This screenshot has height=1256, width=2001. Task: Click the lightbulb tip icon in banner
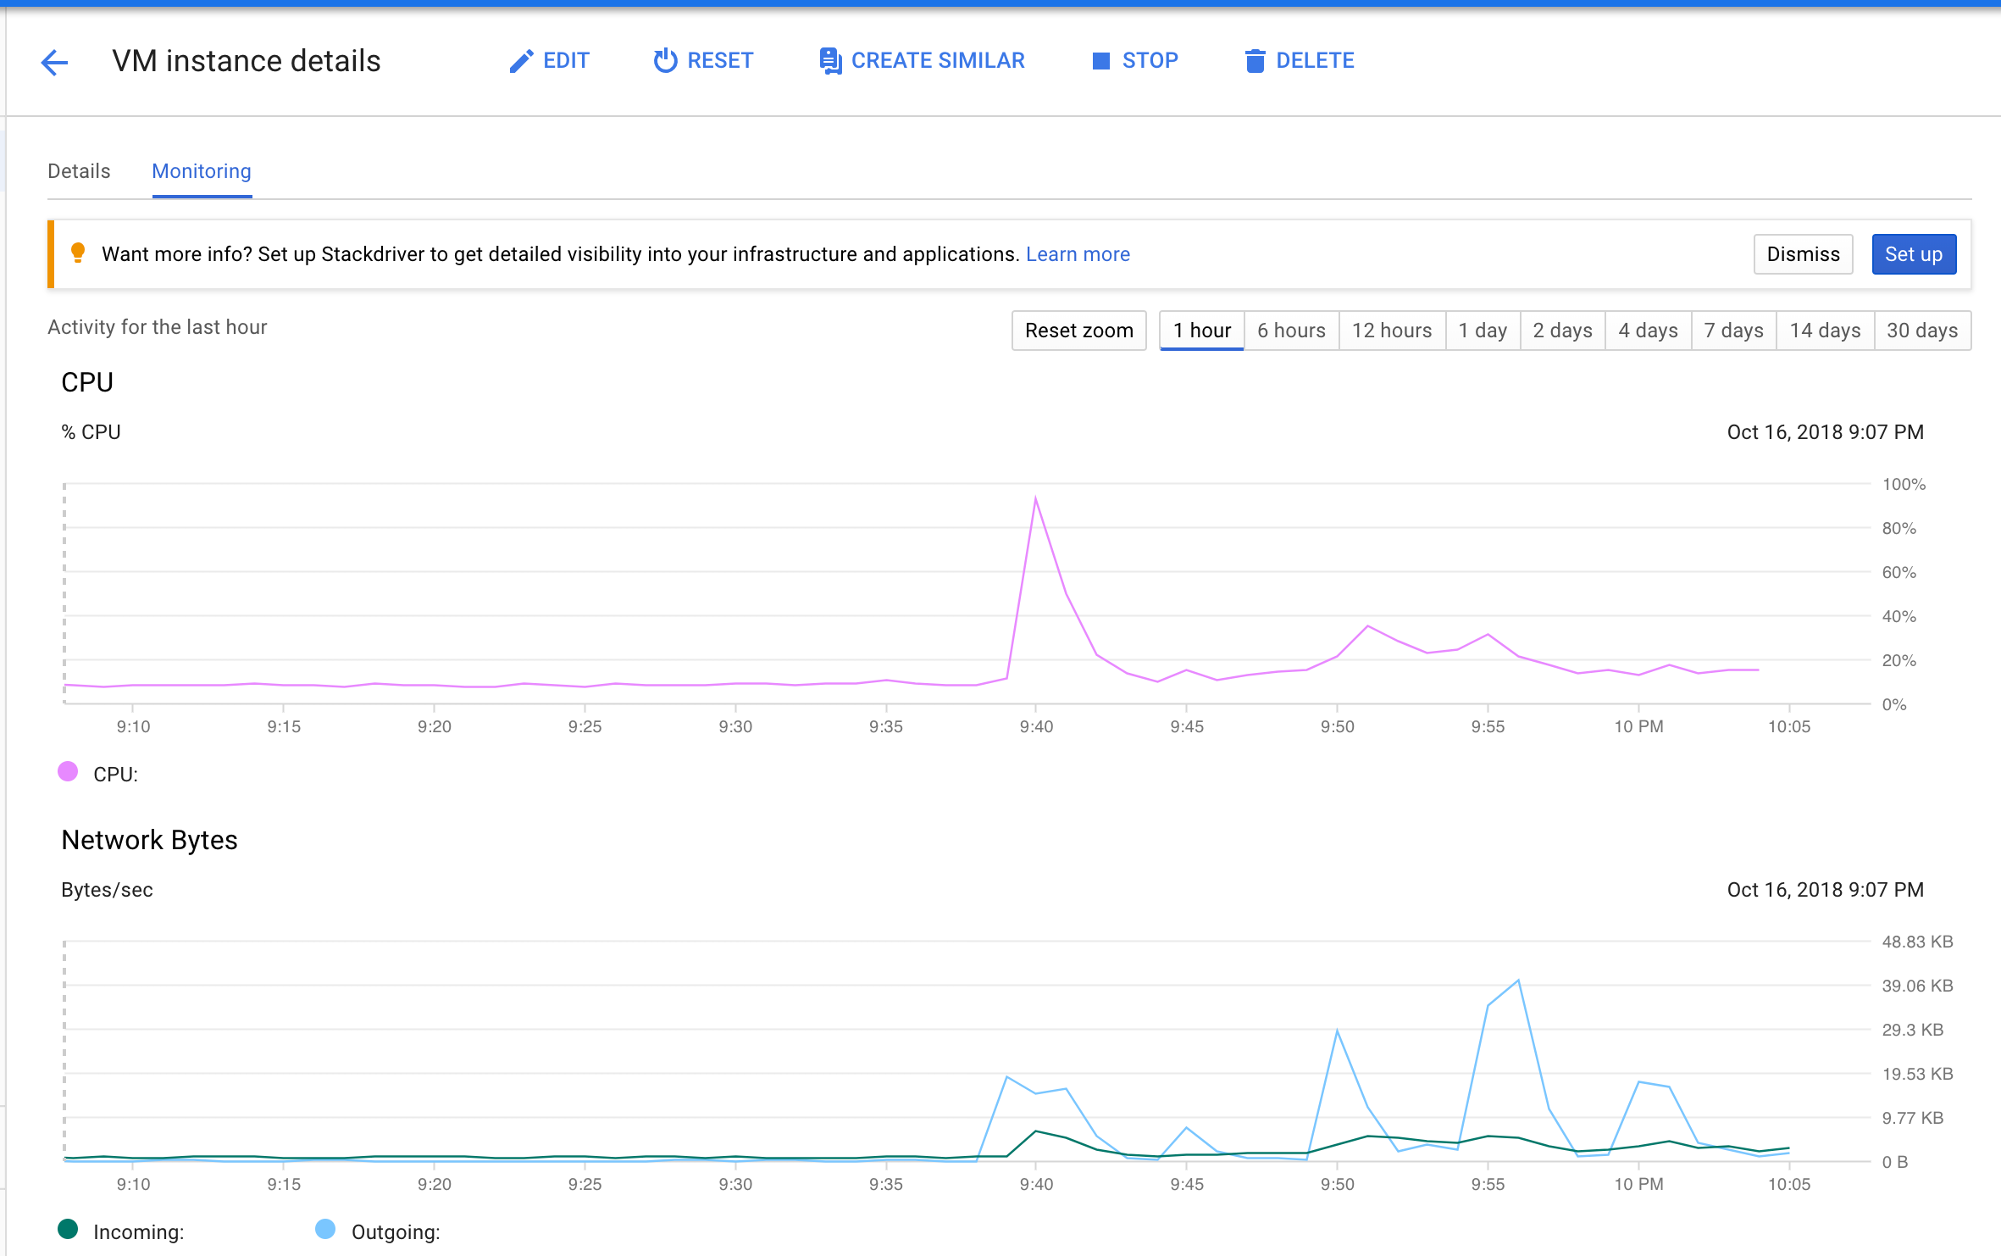point(78,253)
